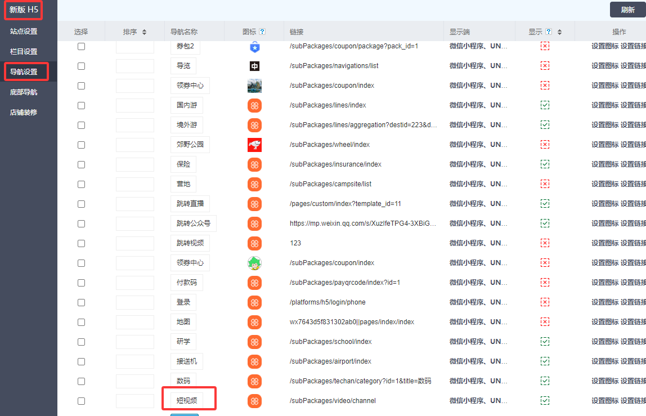Click the 刷新 button
This screenshot has width=646, height=416.
coord(628,10)
